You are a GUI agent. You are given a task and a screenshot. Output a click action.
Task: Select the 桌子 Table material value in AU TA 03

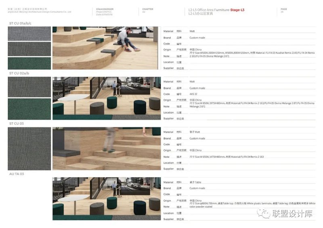[195, 182]
